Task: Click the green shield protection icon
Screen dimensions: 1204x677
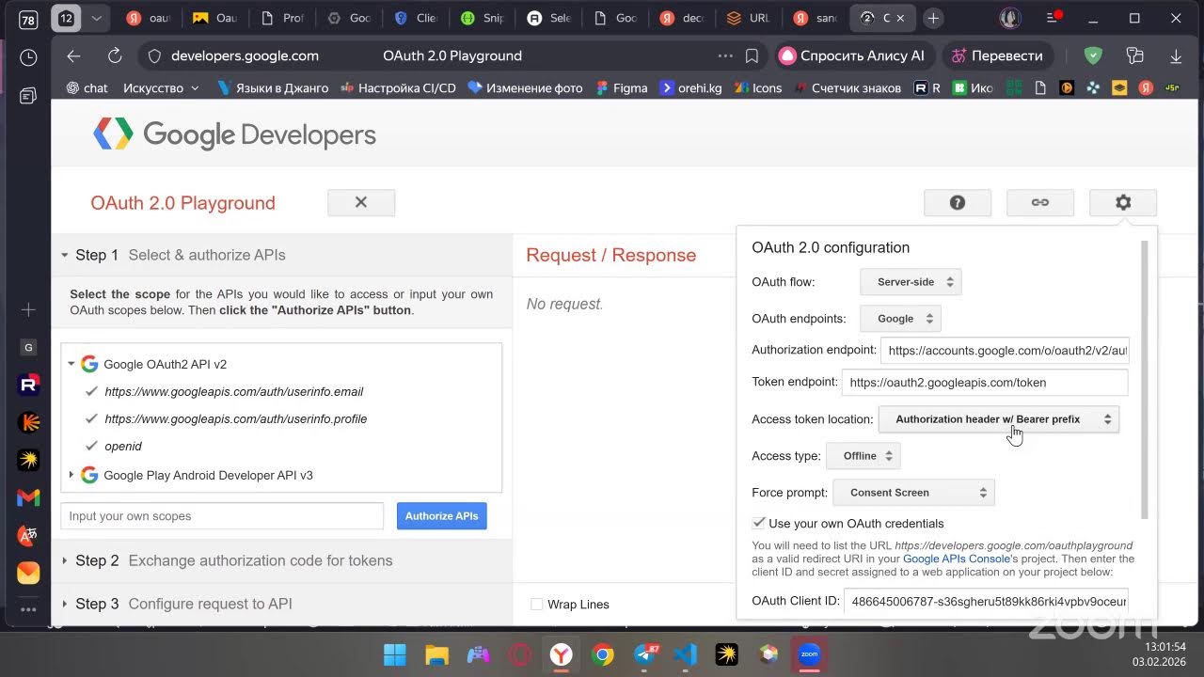Action: click(1092, 55)
